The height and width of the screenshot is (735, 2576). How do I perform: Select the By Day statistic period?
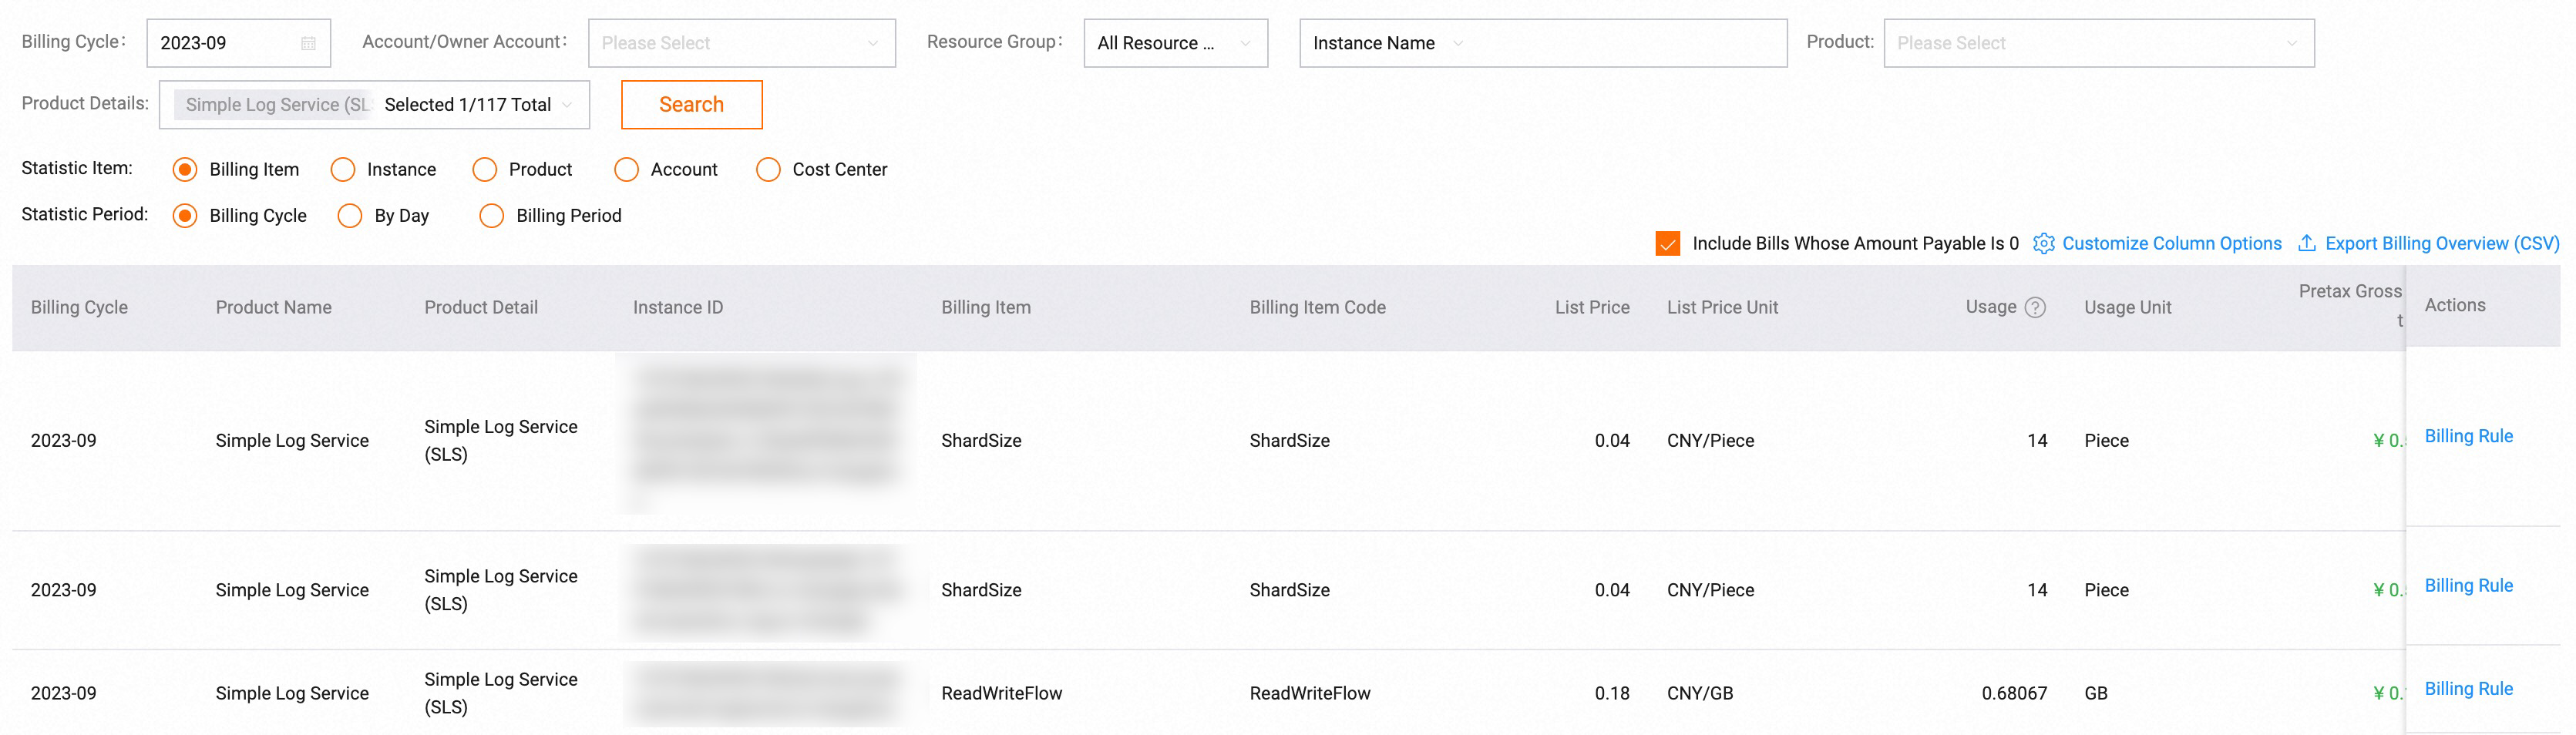pos(350,215)
